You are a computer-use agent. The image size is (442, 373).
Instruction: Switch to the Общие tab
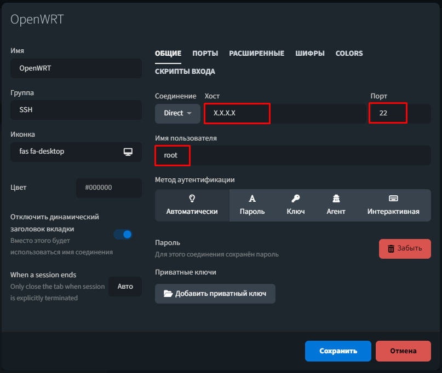pos(168,53)
